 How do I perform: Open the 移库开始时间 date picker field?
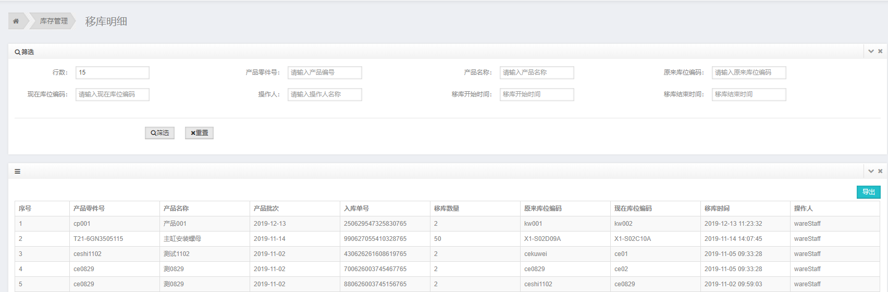click(536, 94)
